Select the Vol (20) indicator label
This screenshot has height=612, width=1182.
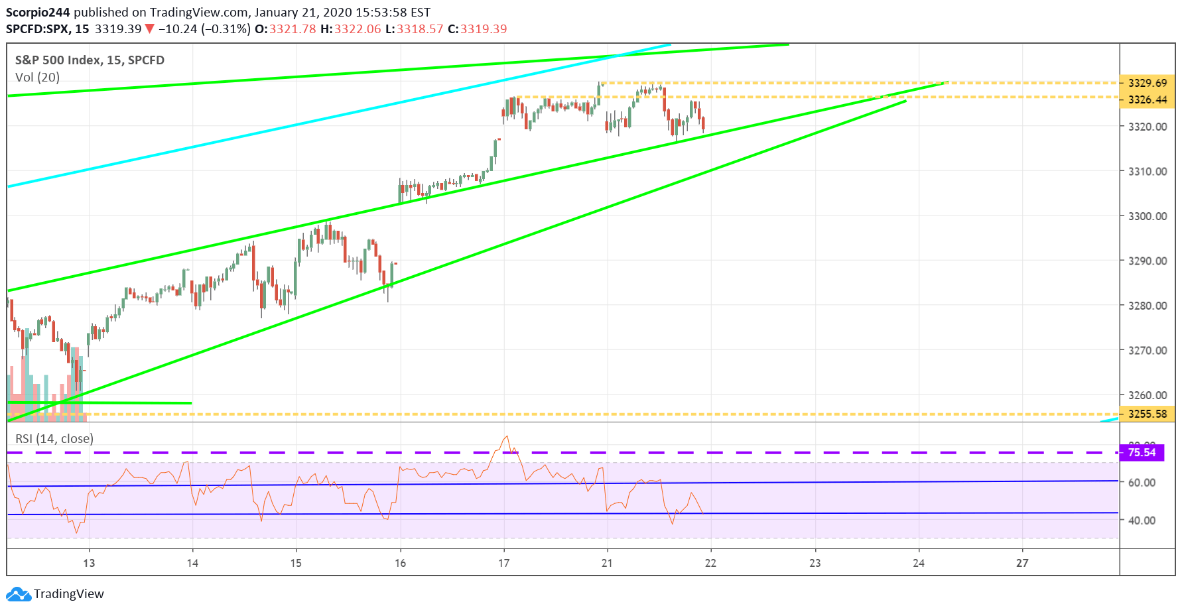click(x=37, y=78)
